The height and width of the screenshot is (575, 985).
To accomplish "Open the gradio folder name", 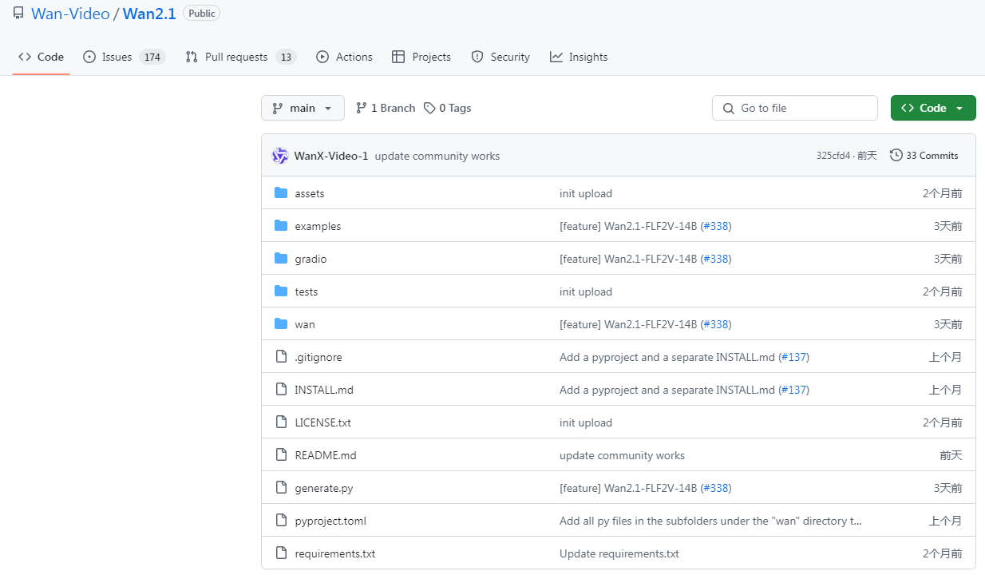I will point(311,259).
